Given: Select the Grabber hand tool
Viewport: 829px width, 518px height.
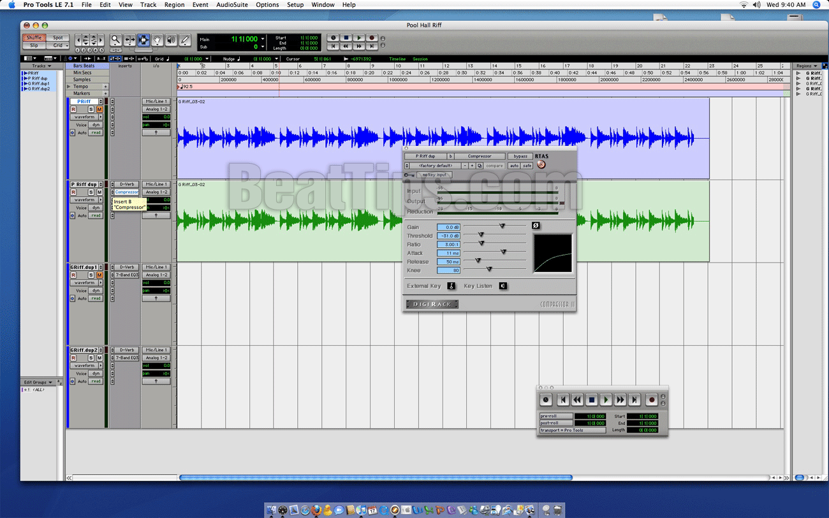Looking at the screenshot, I should click(157, 40).
